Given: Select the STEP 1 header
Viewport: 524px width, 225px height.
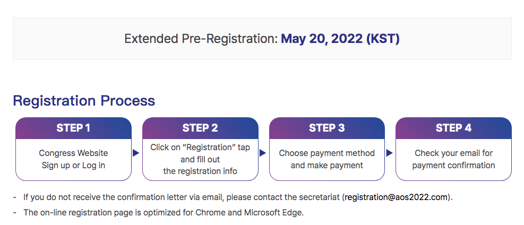Looking at the screenshot, I should (73, 128).
